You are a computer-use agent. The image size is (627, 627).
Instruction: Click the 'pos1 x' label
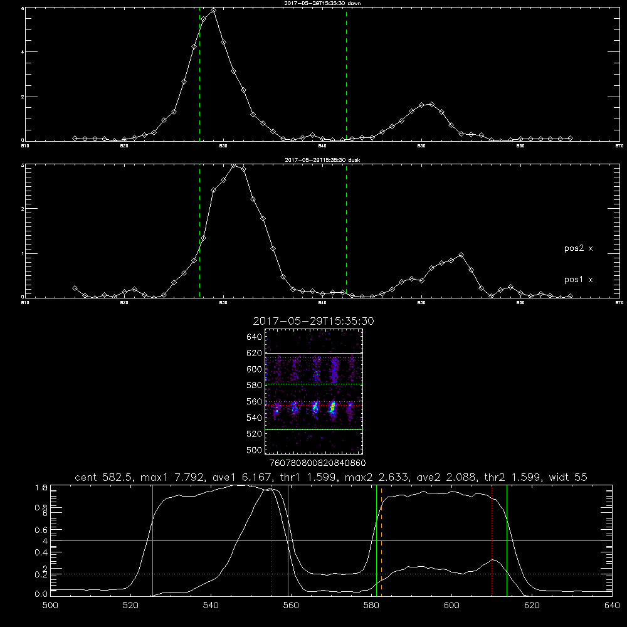pyautogui.click(x=578, y=280)
